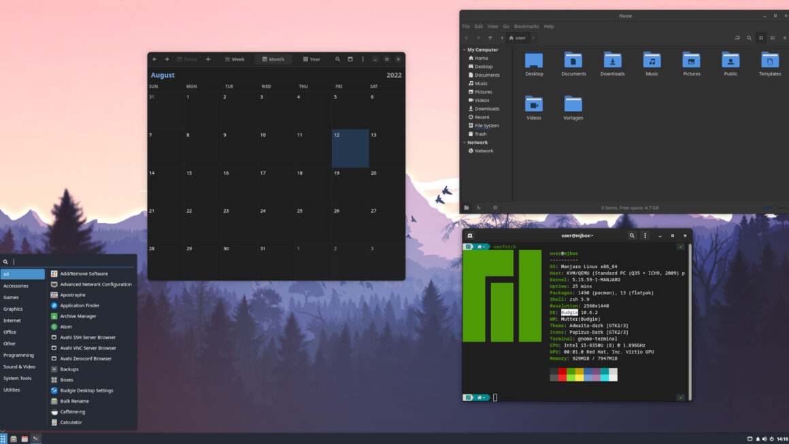Open the calendar's three-dot overflow menu
Image resolution: width=789 pixels, height=444 pixels.
[363, 59]
